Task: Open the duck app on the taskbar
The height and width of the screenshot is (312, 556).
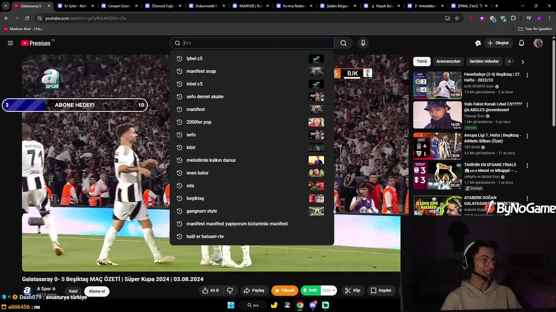Action: pyautogui.click(x=274, y=305)
